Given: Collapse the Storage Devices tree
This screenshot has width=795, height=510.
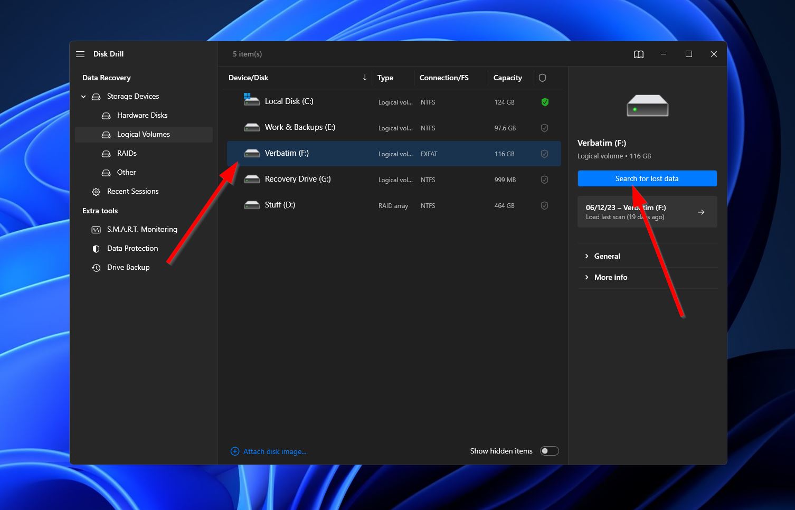Looking at the screenshot, I should point(83,97).
